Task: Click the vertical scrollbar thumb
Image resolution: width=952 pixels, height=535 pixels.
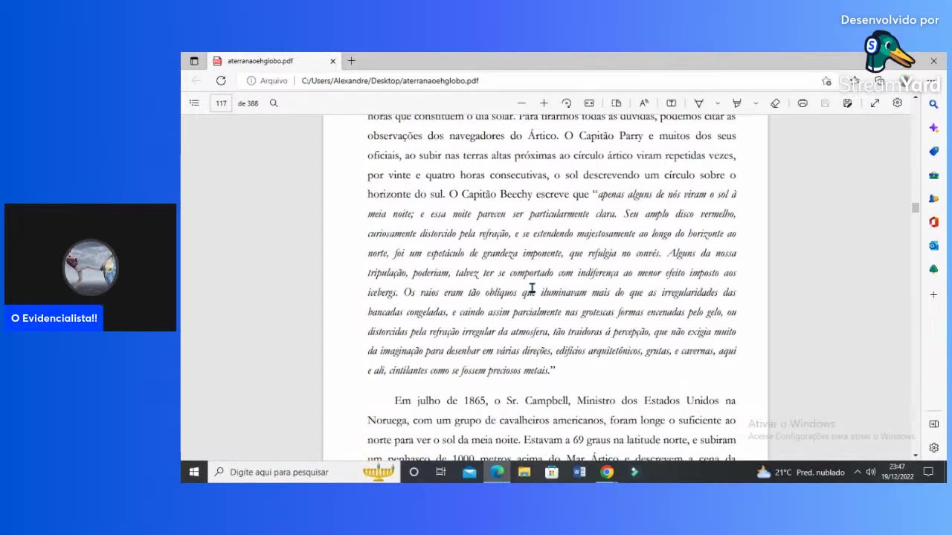Action: (x=916, y=208)
